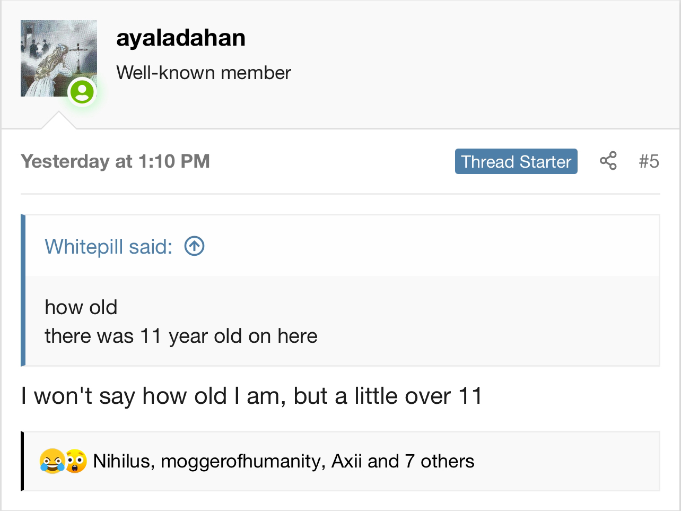Open the ayaladahan username profile link
Image resolution: width=681 pixels, height=511 pixels.
[x=181, y=38]
